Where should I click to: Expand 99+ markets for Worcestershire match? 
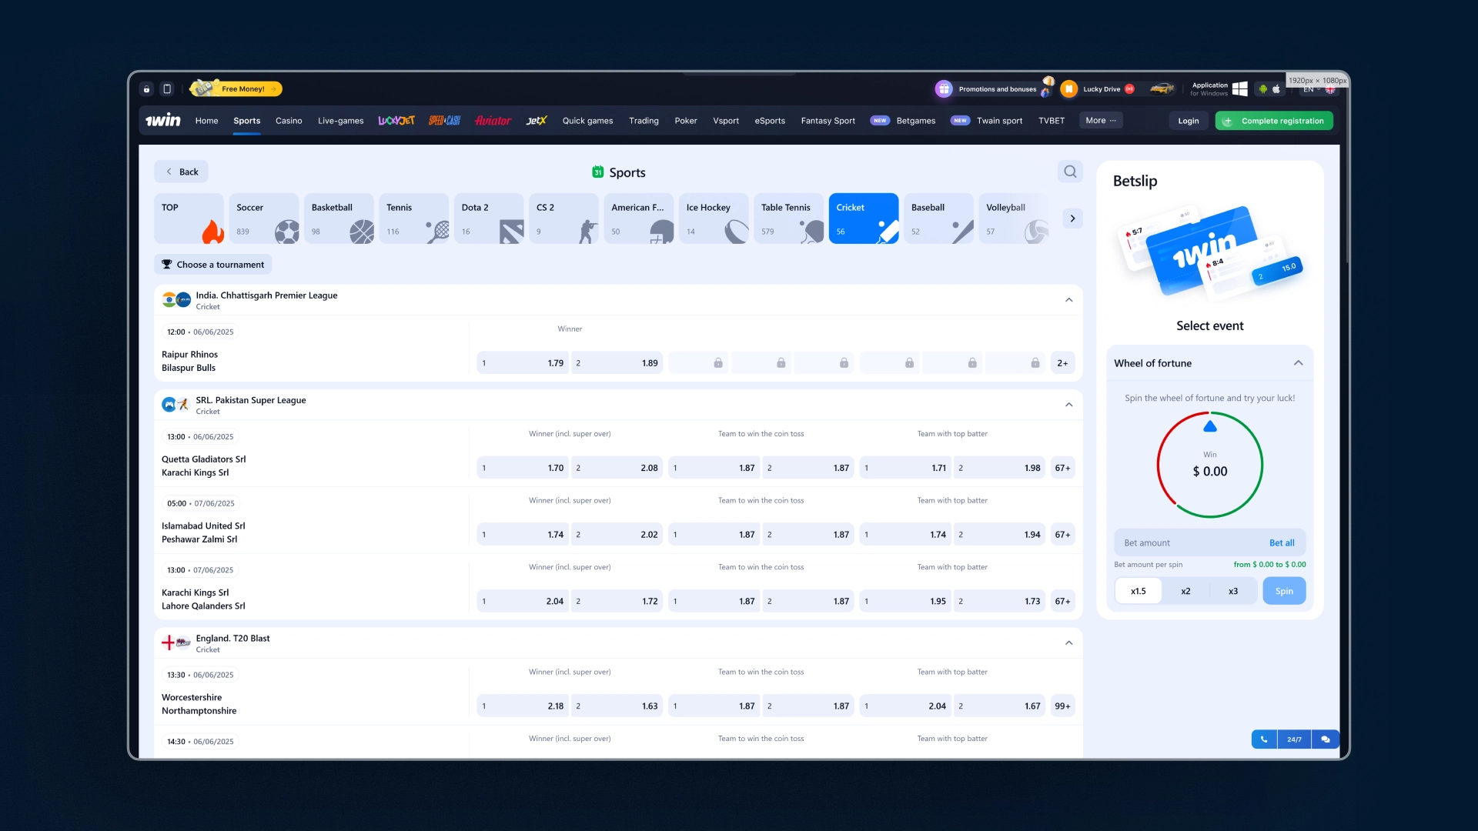click(x=1062, y=706)
